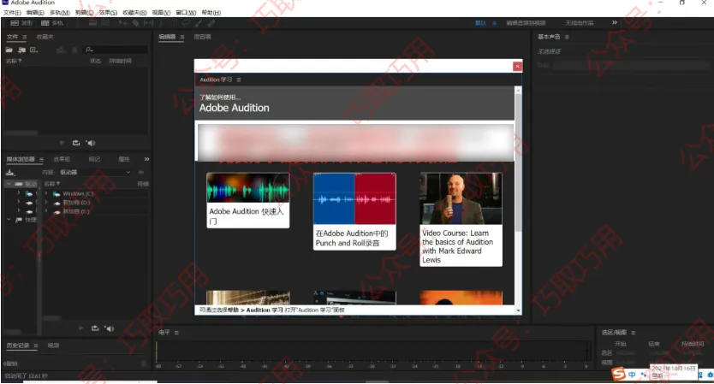Open the 编辑(E) menu
714x384 pixels.
[x=35, y=13]
